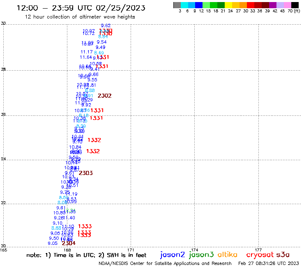Select the dark red 's3a' label
The height and width of the screenshot is (267, 304).
tap(283, 255)
